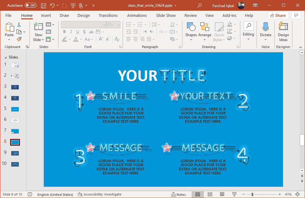Toggle Normal view button in status bar

click(x=198, y=194)
